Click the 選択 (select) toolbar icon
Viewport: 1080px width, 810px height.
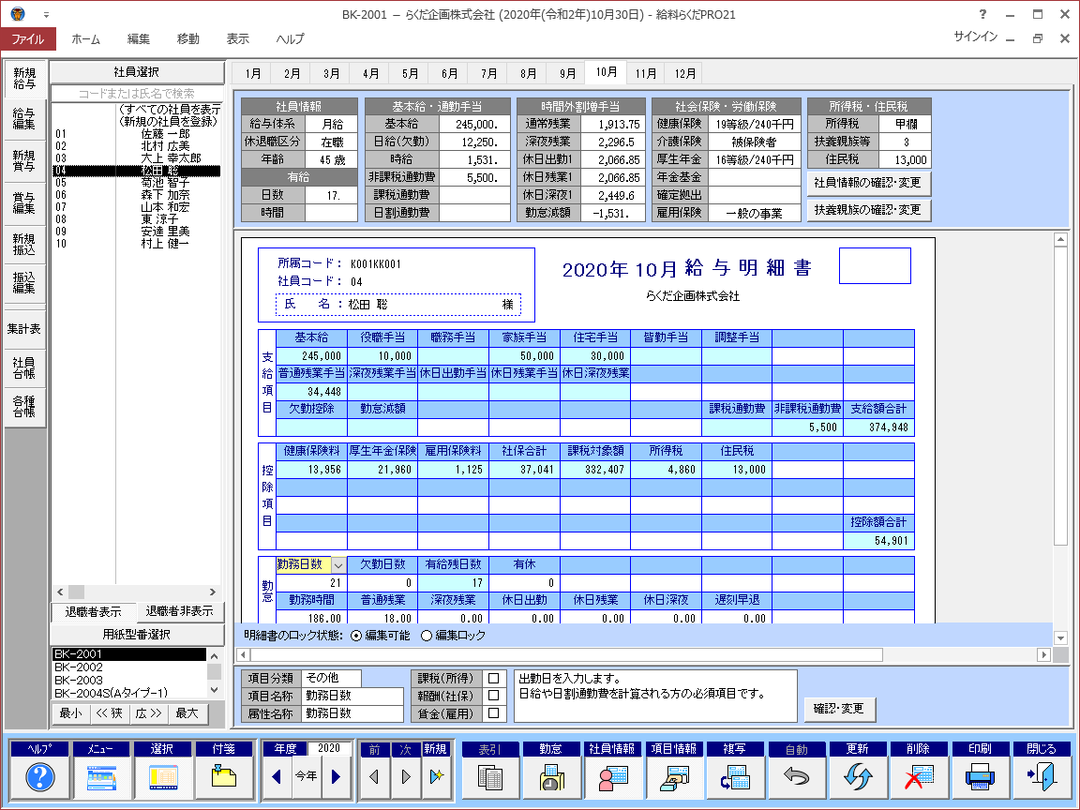pos(162,777)
